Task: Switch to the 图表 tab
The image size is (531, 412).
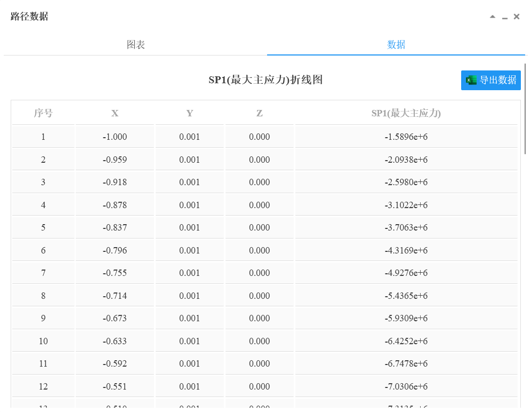Action: point(135,45)
